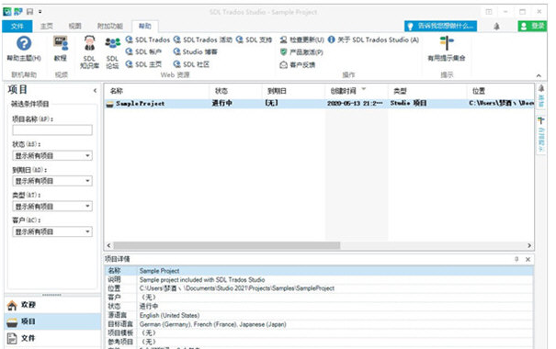Pin the 项目详情 panel
556x349 pixels.
coord(516,259)
